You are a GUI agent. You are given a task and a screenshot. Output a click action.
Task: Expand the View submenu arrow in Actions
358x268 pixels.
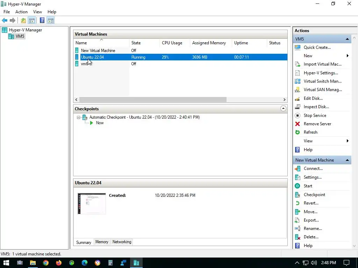(348, 141)
